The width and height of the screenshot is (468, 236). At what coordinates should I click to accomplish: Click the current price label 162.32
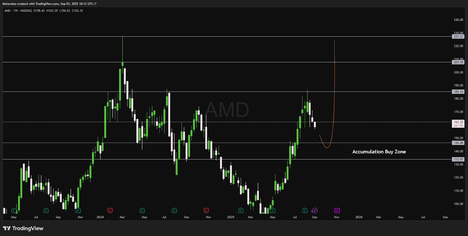pyautogui.click(x=458, y=122)
